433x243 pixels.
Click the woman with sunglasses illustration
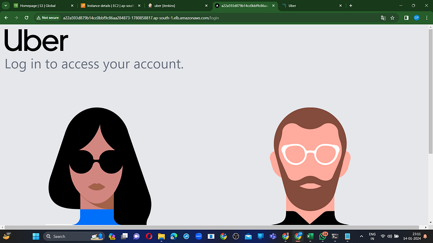pos(100,166)
